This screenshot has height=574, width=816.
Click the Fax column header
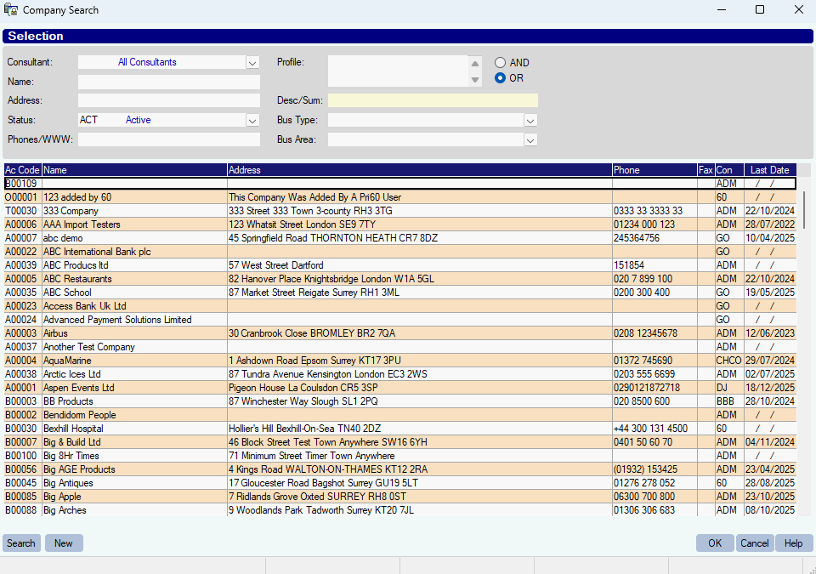[706, 170]
